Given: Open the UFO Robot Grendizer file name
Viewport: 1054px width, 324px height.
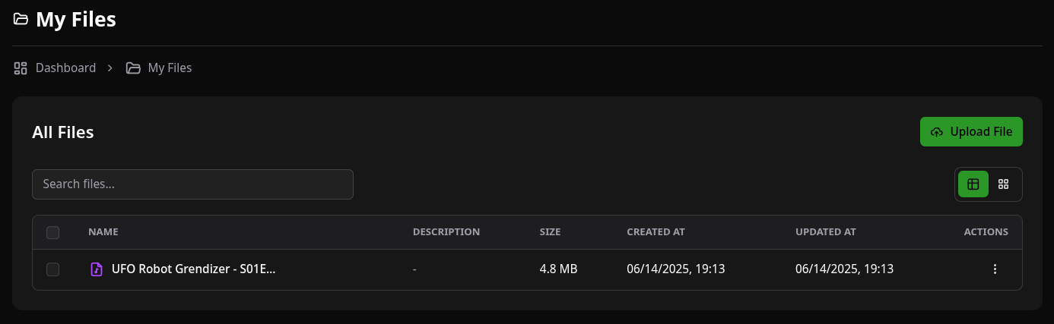Looking at the screenshot, I should tap(193, 269).
